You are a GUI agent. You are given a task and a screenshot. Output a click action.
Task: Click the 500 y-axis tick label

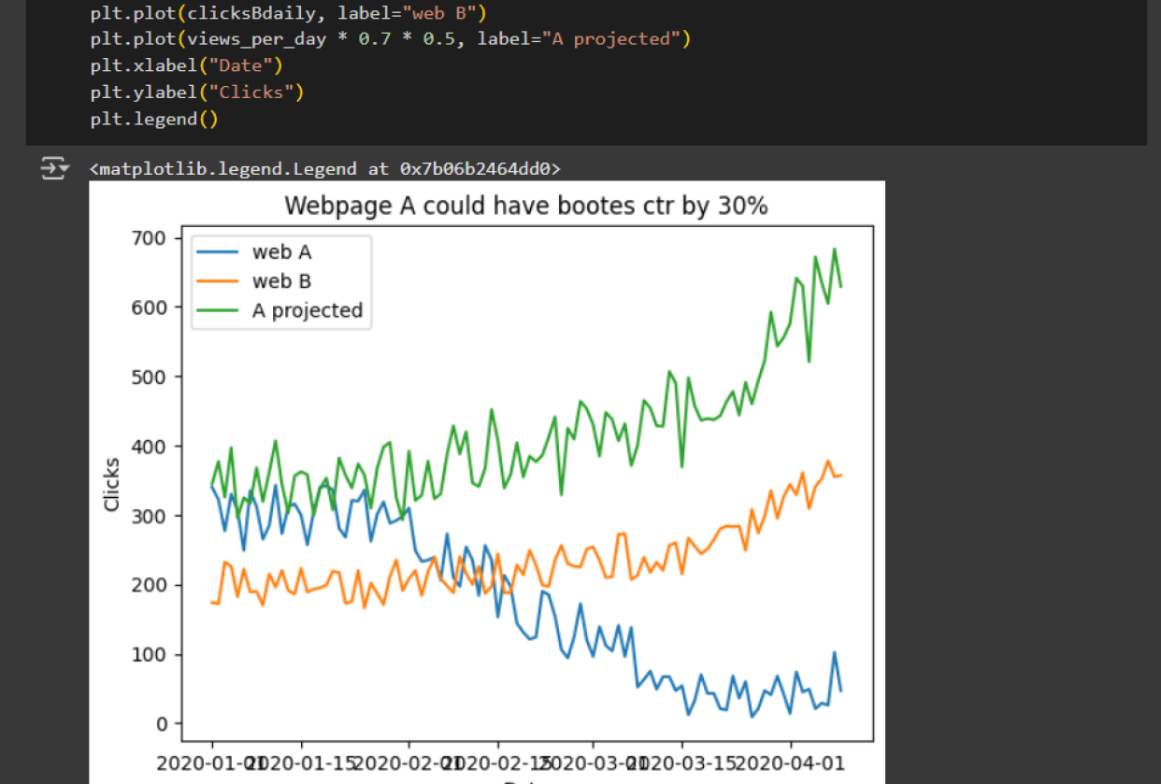pos(150,377)
